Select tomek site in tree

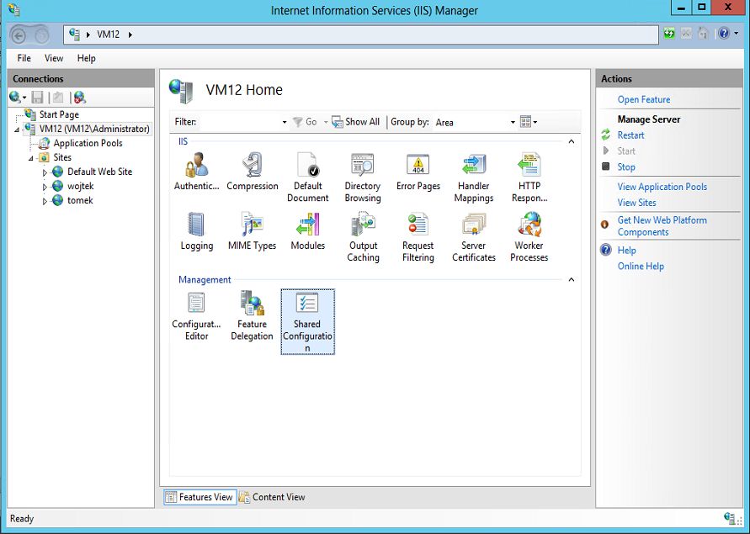coord(80,201)
